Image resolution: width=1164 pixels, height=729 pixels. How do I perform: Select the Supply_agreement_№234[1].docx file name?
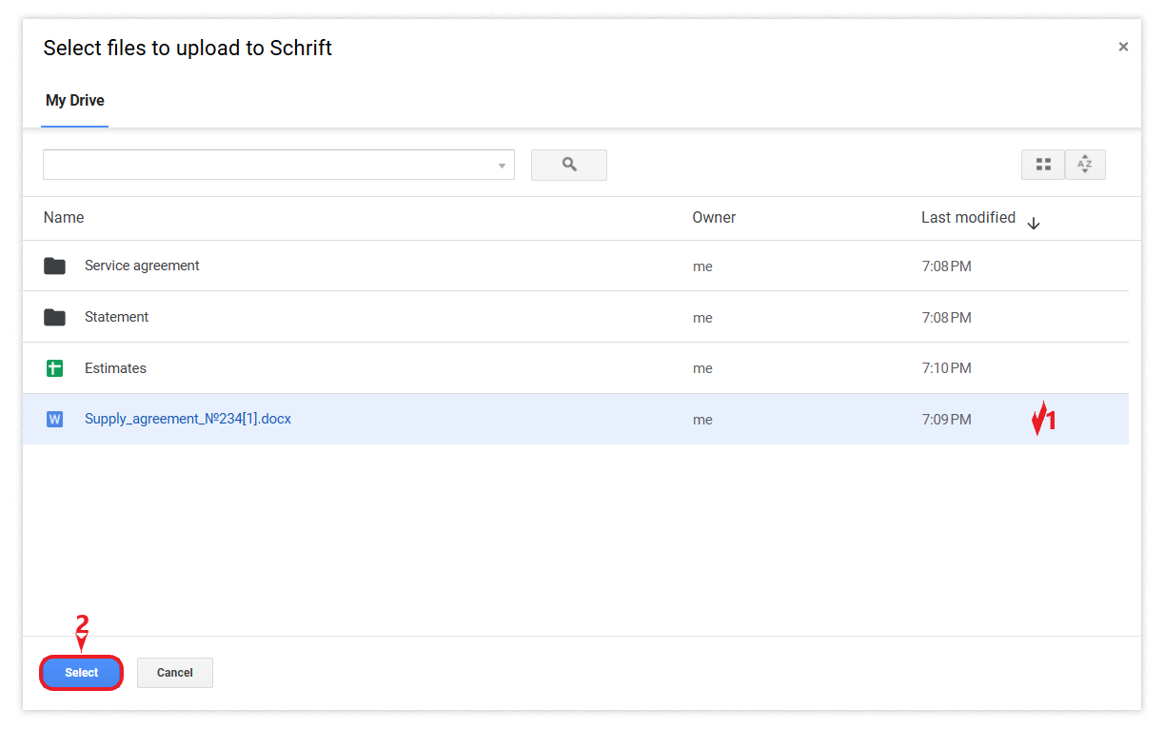(x=187, y=419)
